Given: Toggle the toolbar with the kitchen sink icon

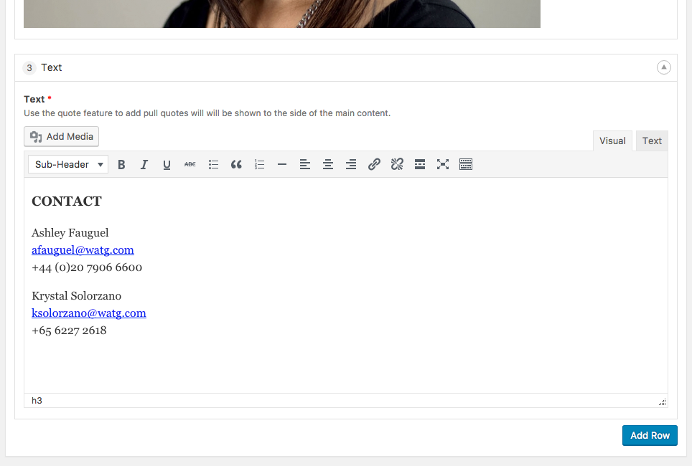Looking at the screenshot, I should pyautogui.click(x=466, y=165).
